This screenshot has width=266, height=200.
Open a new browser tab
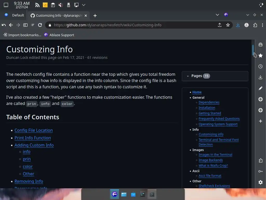click(95, 16)
